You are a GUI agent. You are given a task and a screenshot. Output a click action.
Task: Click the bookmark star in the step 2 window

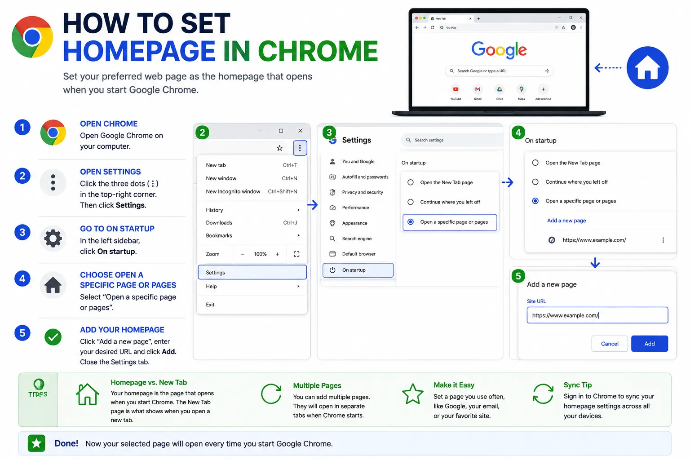coord(279,148)
